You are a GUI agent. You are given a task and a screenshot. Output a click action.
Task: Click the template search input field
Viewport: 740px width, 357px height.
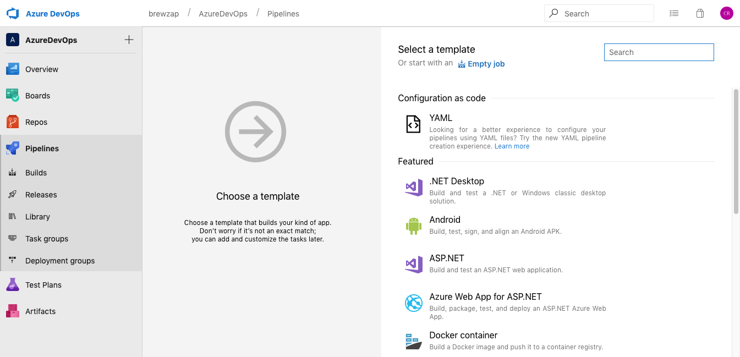[659, 52]
